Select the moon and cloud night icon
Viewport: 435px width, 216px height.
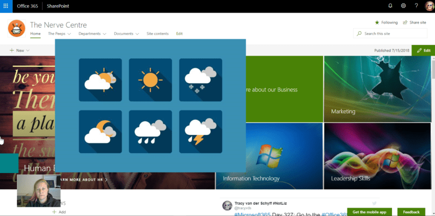100,131
